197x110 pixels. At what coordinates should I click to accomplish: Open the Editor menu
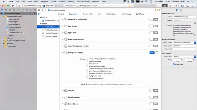[x=53, y=2]
